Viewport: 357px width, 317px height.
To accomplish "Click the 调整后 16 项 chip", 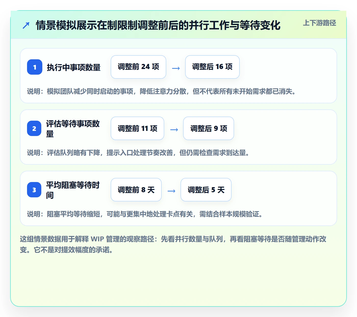I will (212, 67).
